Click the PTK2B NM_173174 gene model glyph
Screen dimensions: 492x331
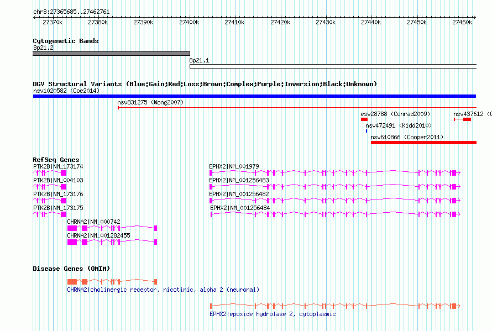tap(50, 173)
